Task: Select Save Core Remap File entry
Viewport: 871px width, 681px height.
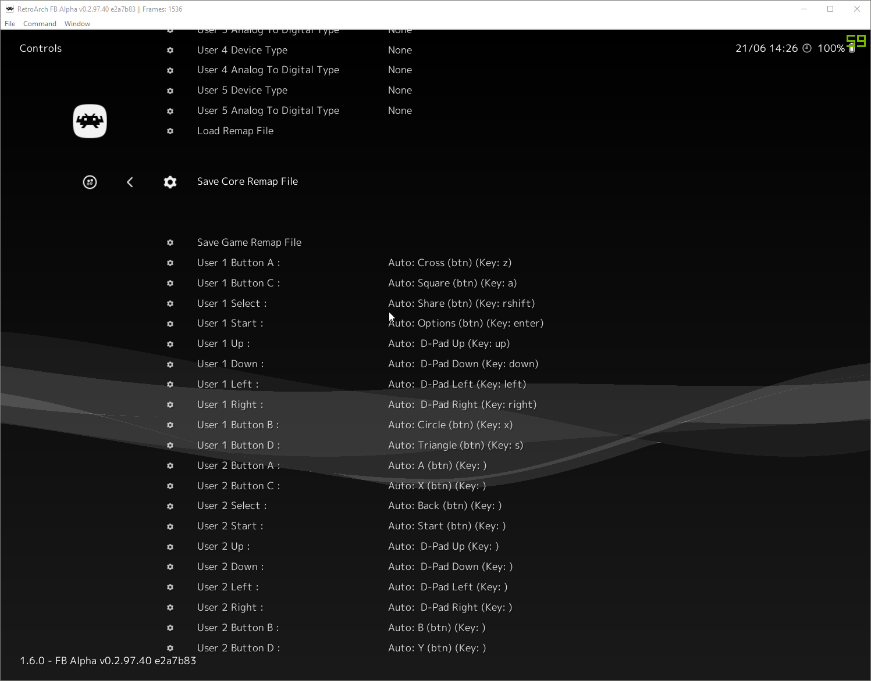Action: coord(247,182)
